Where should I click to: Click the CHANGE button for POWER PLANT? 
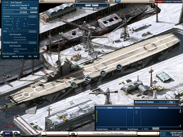pyautogui.click(x=32, y=43)
